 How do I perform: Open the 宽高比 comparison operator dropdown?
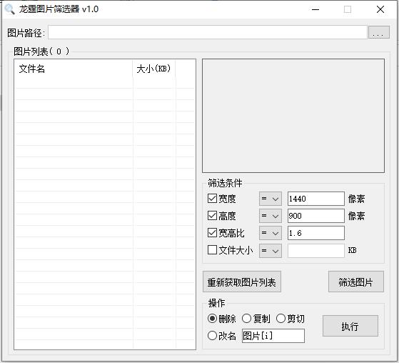click(x=271, y=233)
